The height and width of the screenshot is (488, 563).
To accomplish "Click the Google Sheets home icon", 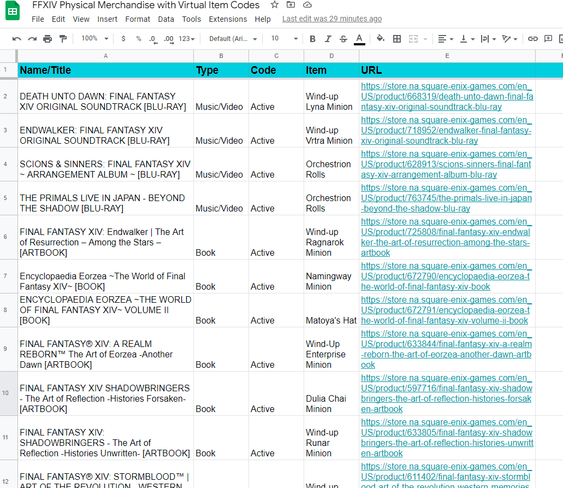I will (12, 11).
